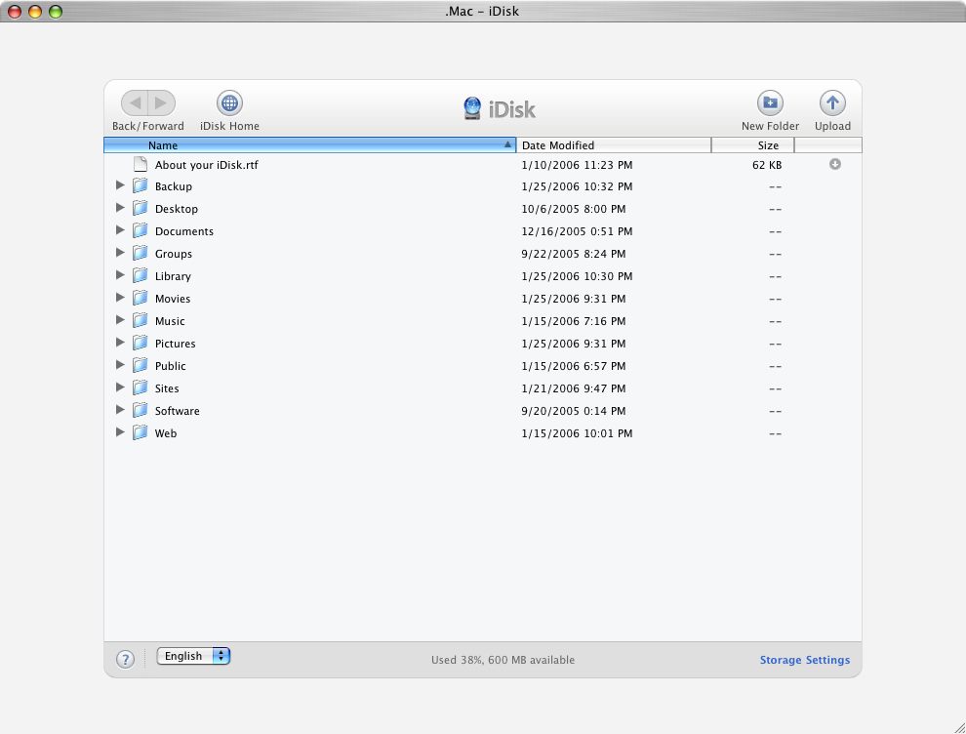Click the Music folder icon
Viewport: 966px width, 734px height.
click(x=141, y=320)
